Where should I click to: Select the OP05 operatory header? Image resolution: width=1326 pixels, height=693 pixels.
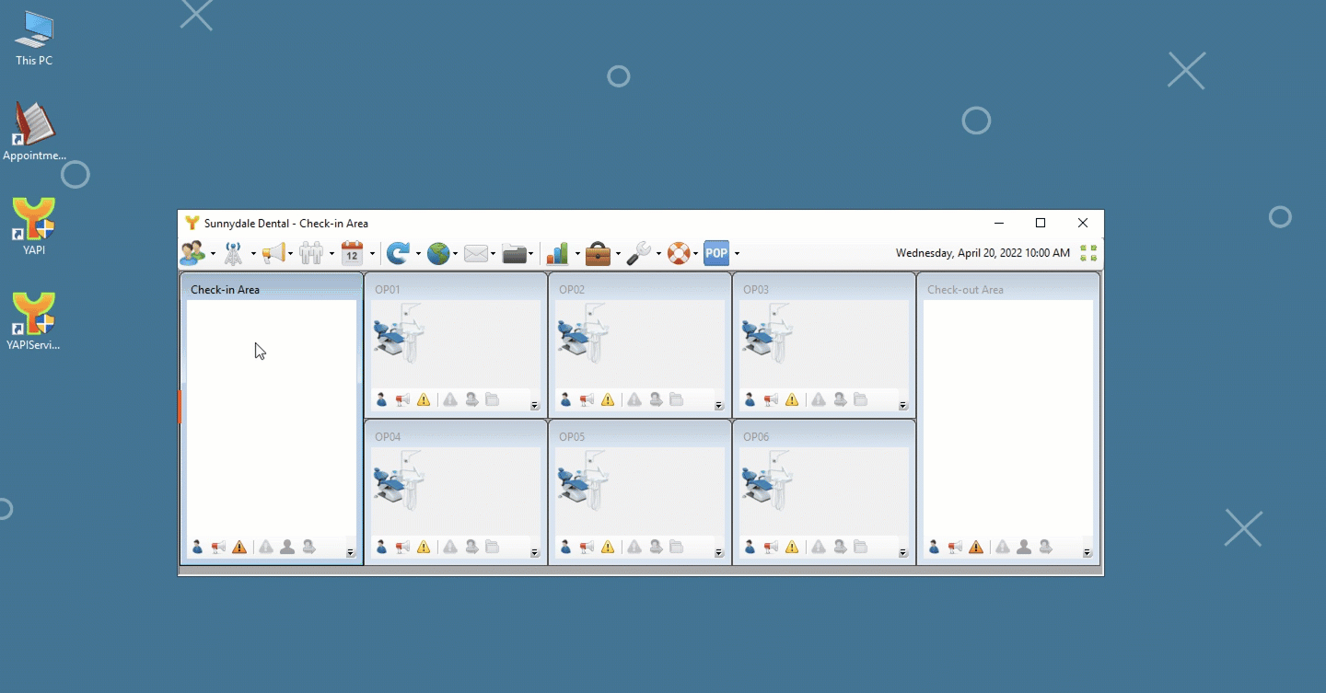click(640, 436)
